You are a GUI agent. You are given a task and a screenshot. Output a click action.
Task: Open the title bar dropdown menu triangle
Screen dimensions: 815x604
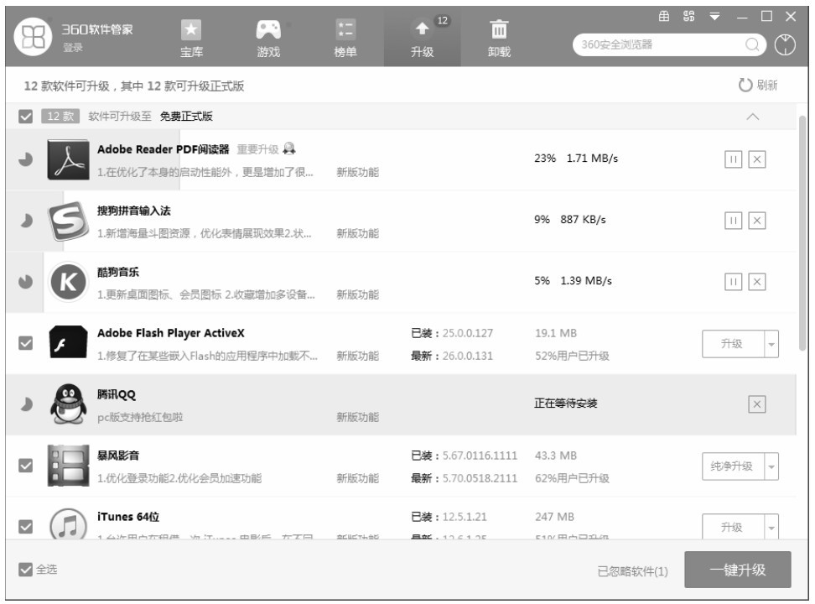[714, 16]
